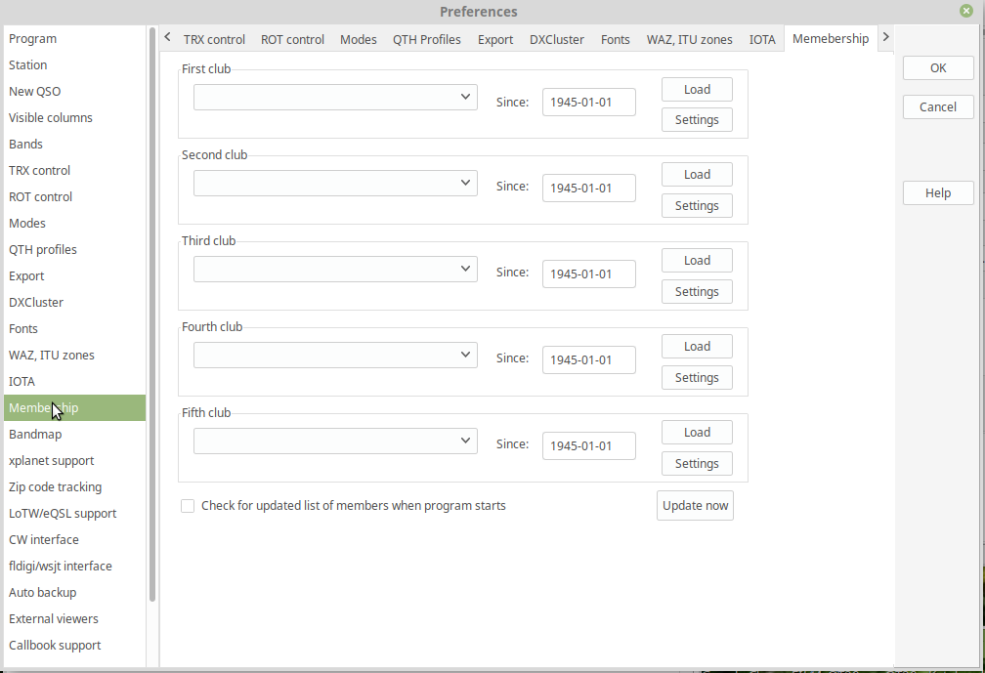Select QTH profiles in the sidebar
985x673 pixels.
pos(74,249)
